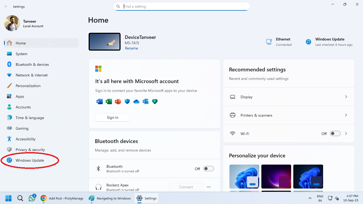
Task: Click the taskbar Search magnifier icon
Action: point(20,198)
